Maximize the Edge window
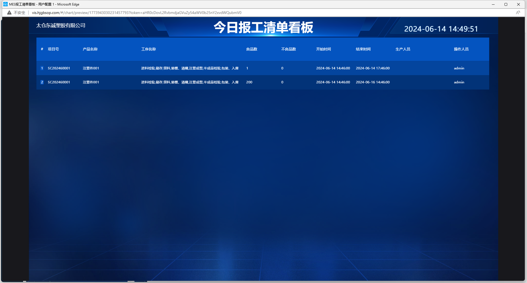 [x=506, y=4]
